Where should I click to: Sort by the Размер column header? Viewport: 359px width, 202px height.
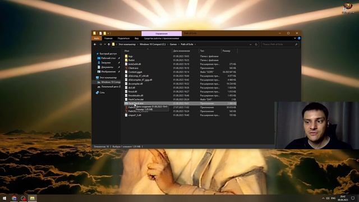(x=227, y=51)
